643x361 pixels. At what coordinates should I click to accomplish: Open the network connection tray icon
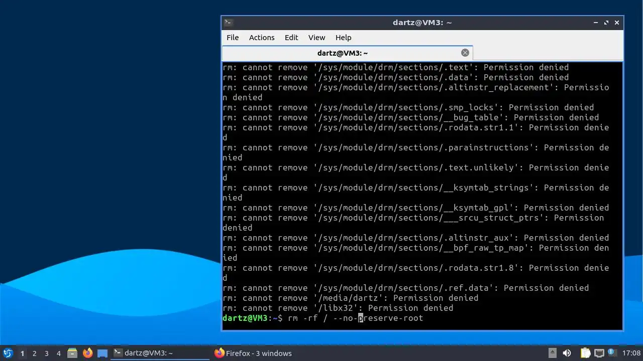(x=599, y=353)
